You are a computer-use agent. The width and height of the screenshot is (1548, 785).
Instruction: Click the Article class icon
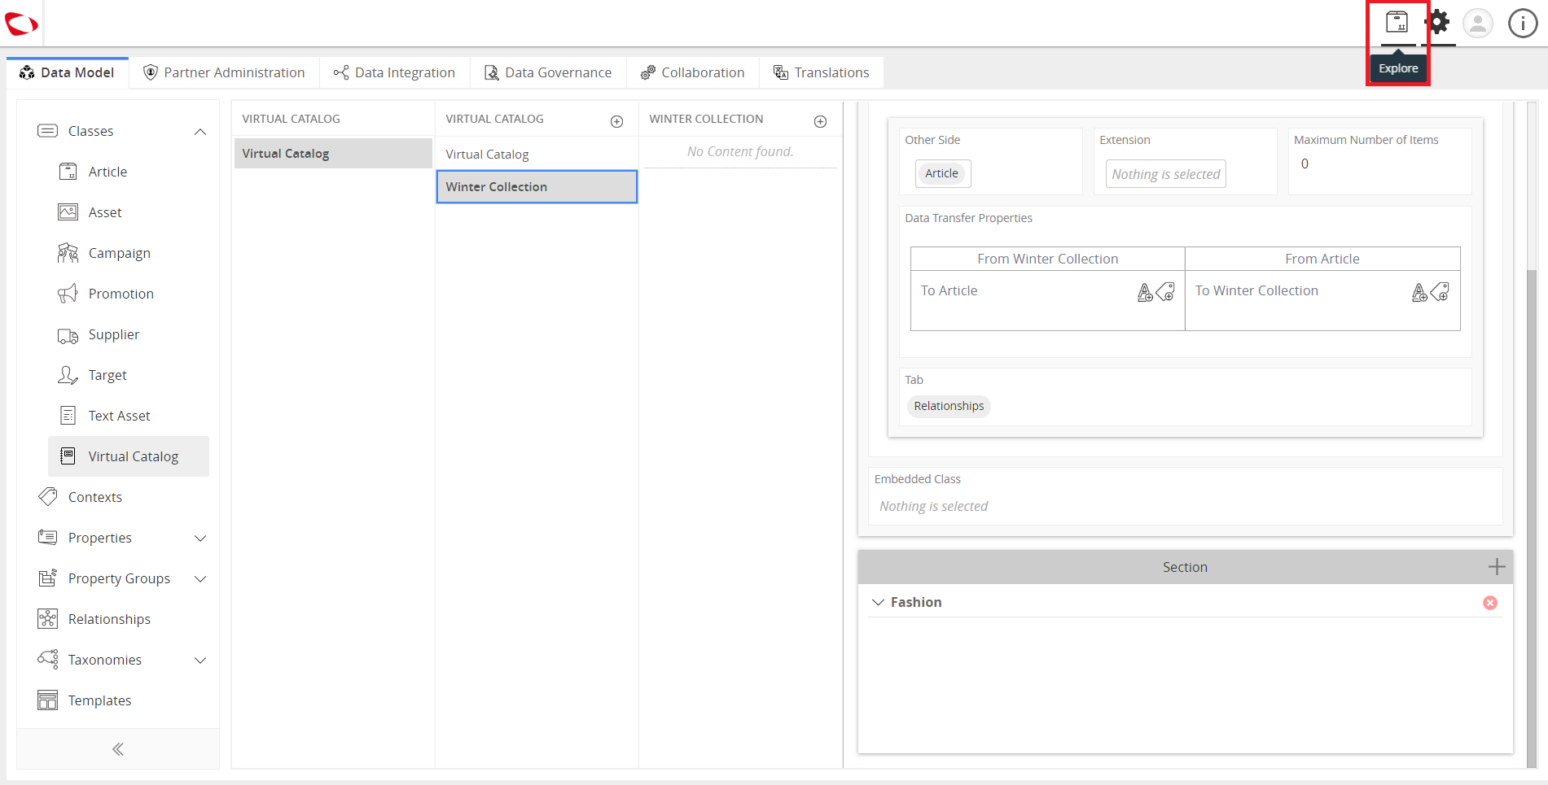68,172
